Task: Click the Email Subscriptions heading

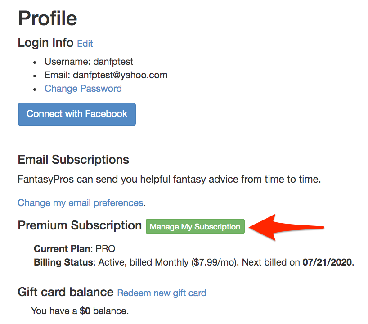Action: (x=73, y=160)
